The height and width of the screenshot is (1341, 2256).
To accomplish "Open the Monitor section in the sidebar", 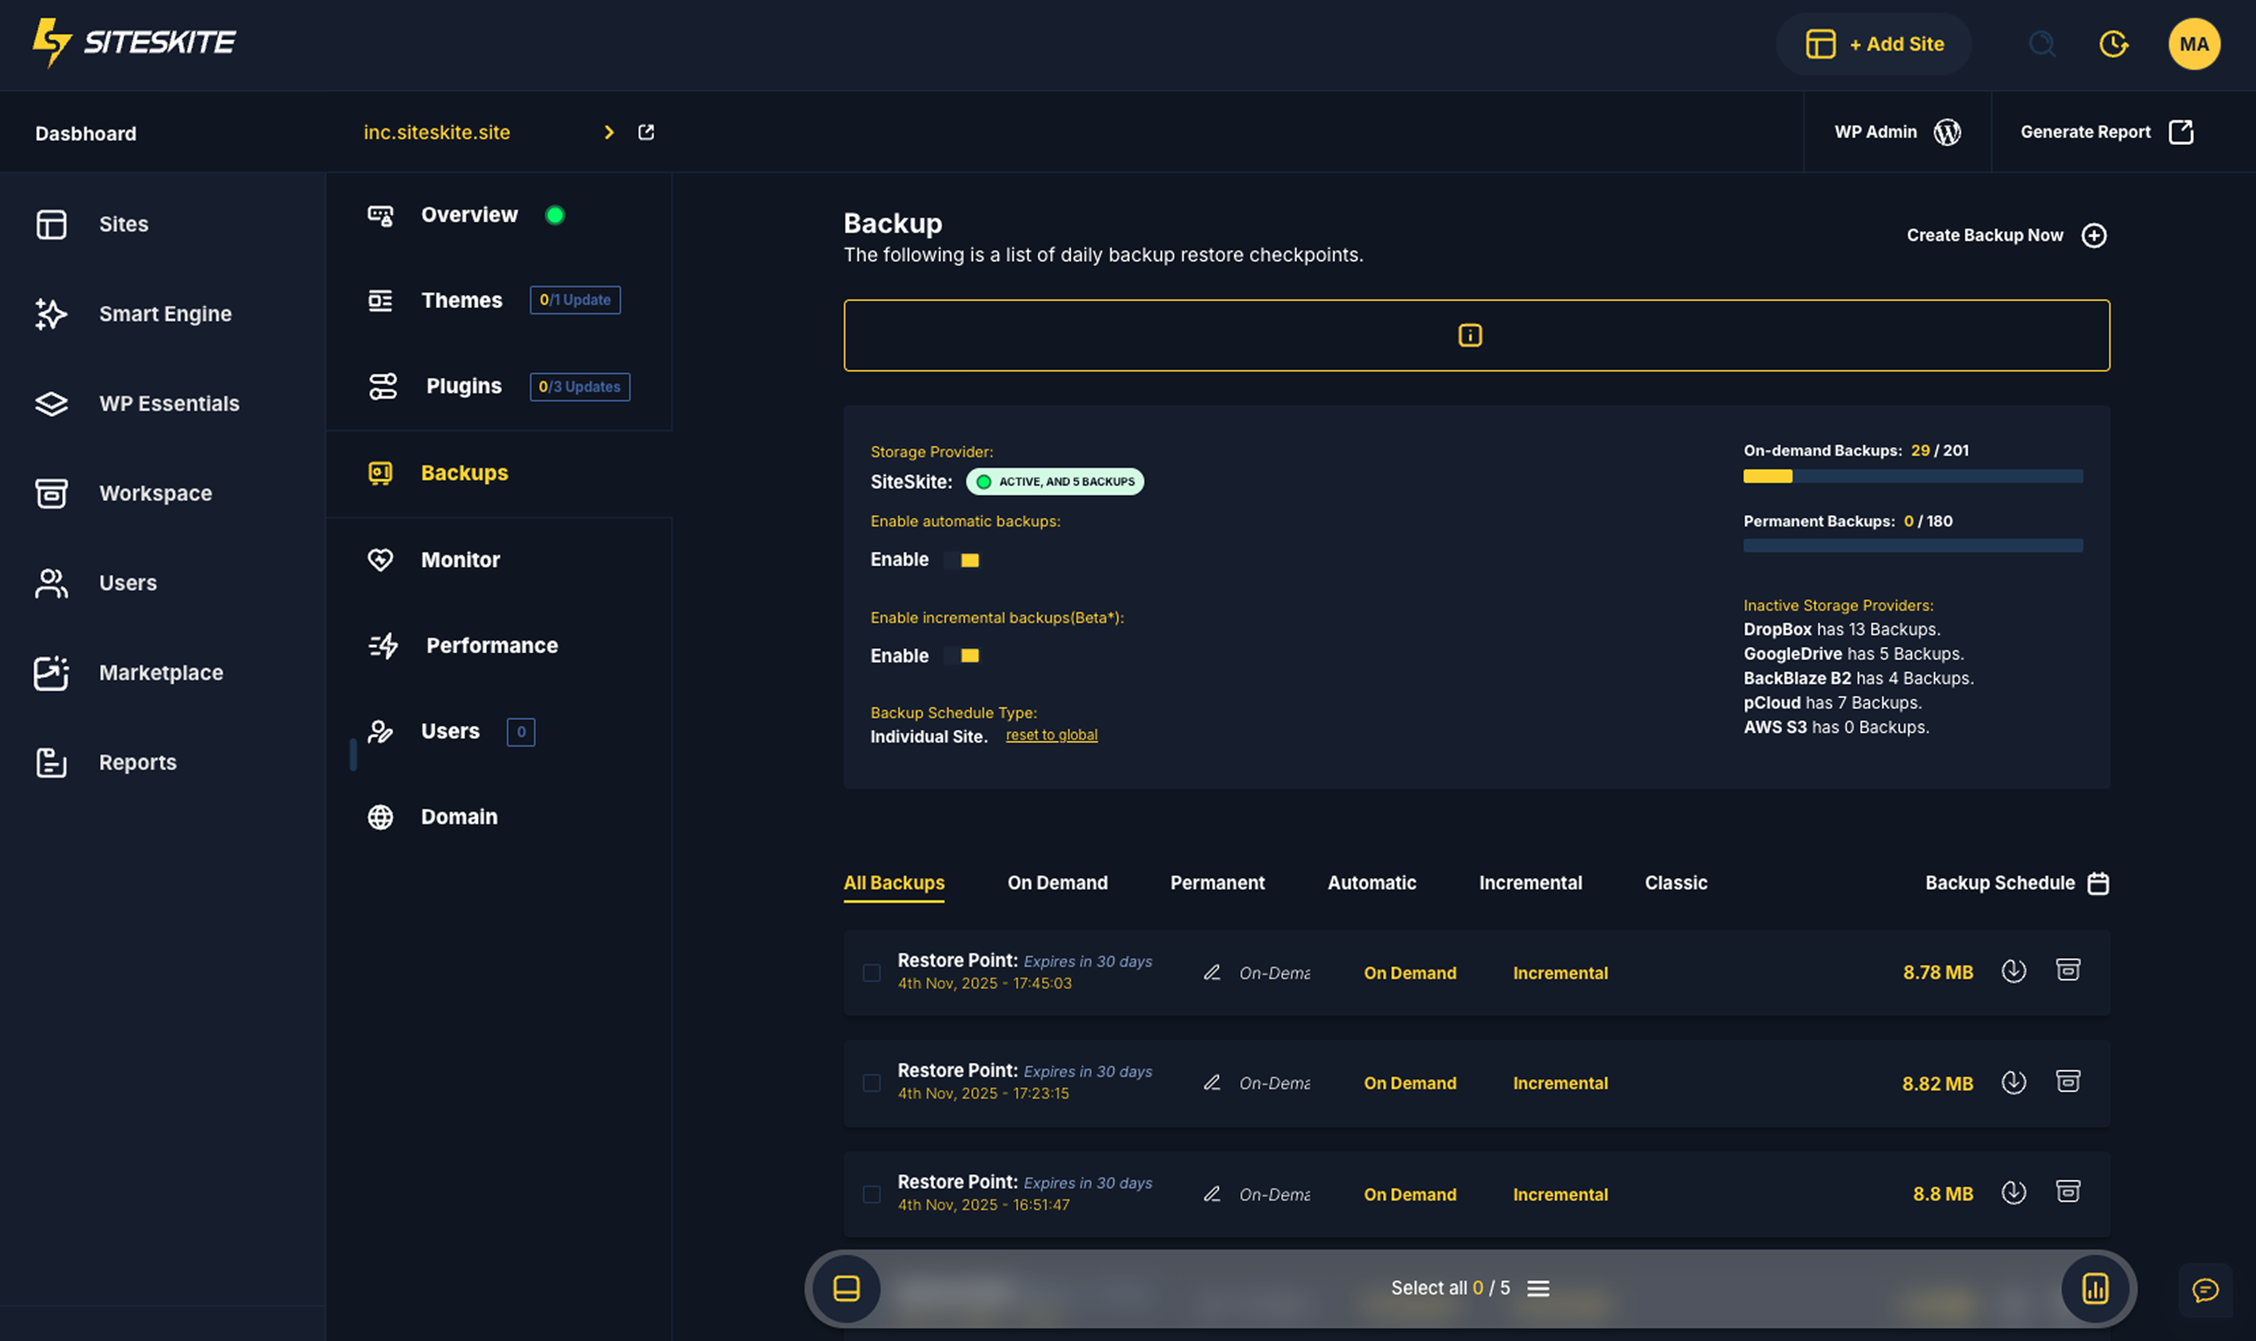I will pos(460,559).
